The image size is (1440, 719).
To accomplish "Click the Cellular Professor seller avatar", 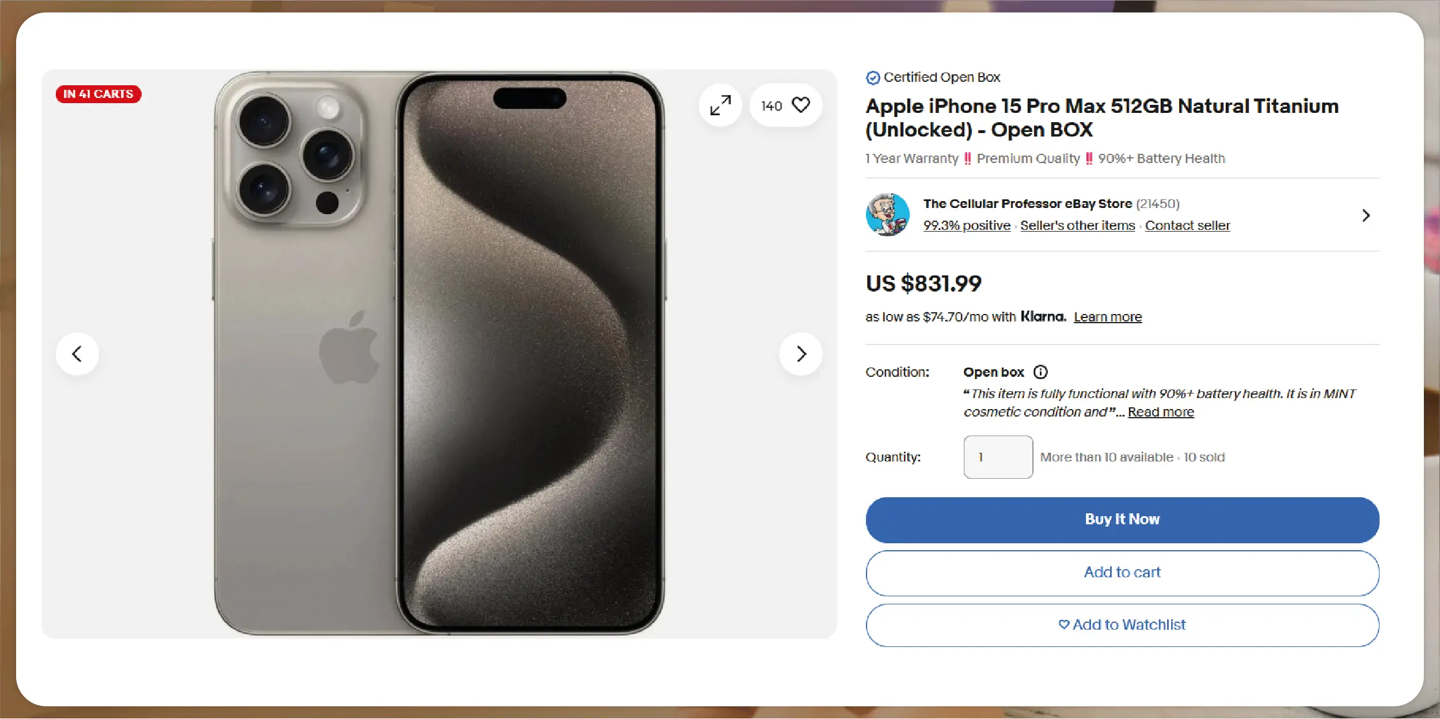I will 887,214.
